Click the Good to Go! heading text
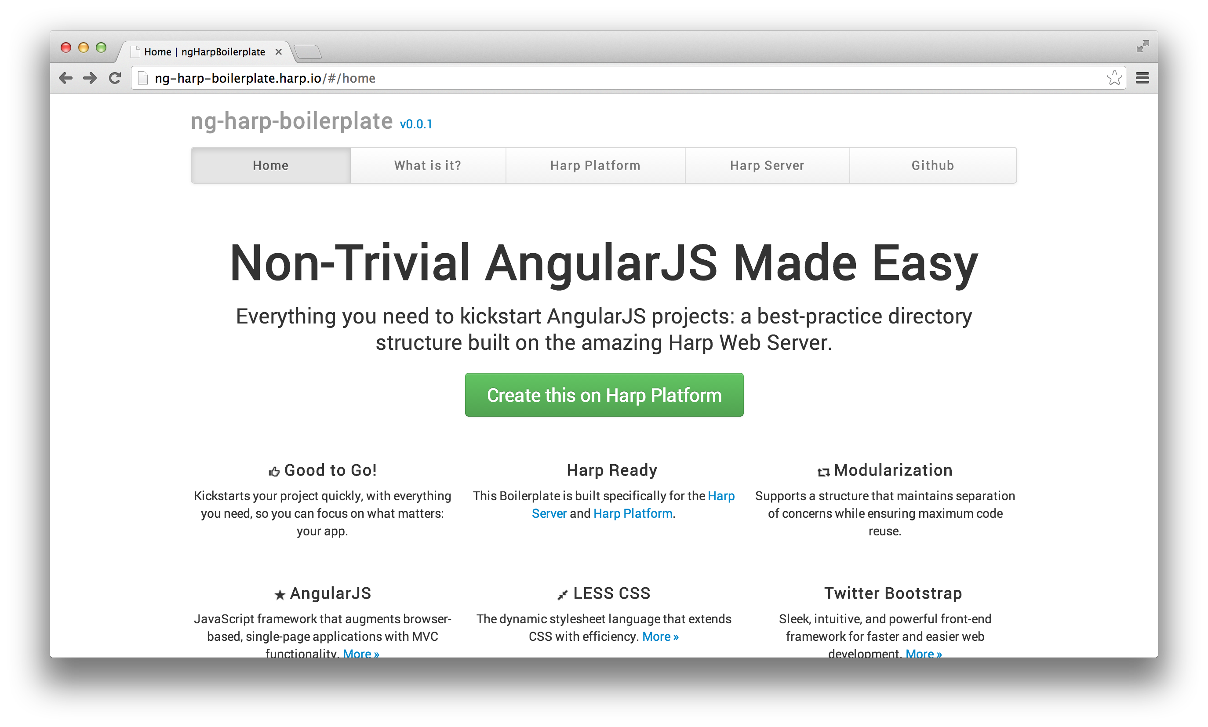Screen dimensions: 1208x727 330,470
